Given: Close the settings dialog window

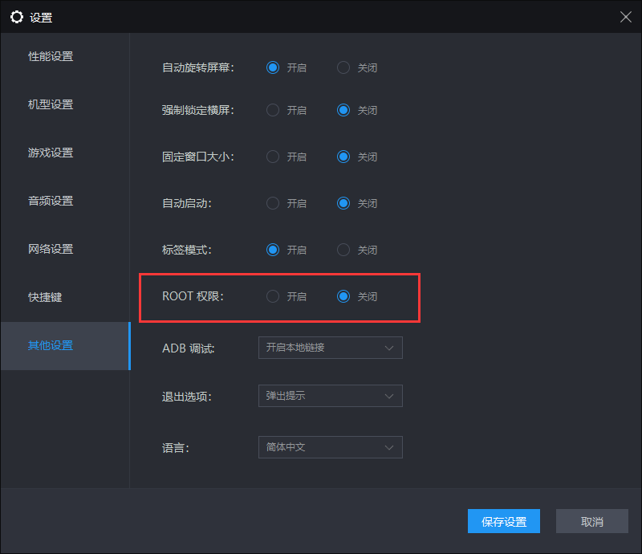Looking at the screenshot, I should click(626, 17).
